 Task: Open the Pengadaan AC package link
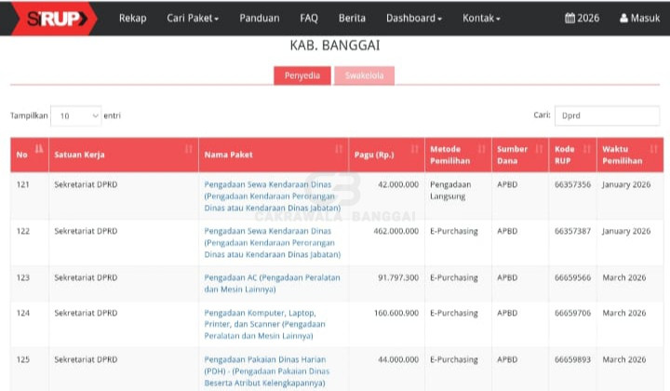click(x=272, y=277)
